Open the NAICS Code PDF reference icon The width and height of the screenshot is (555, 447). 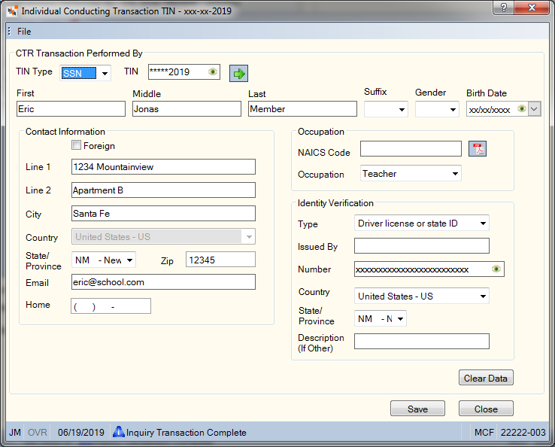(x=478, y=149)
